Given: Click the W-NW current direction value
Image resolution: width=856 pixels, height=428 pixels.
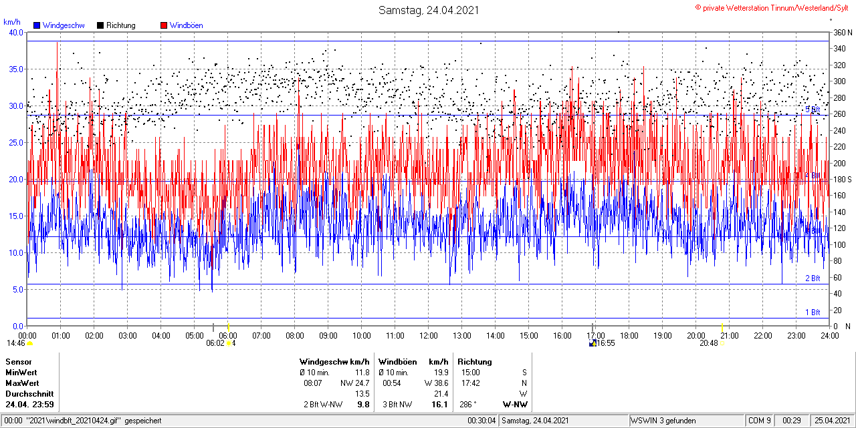Looking at the screenshot, I should (x=515, y=405).
